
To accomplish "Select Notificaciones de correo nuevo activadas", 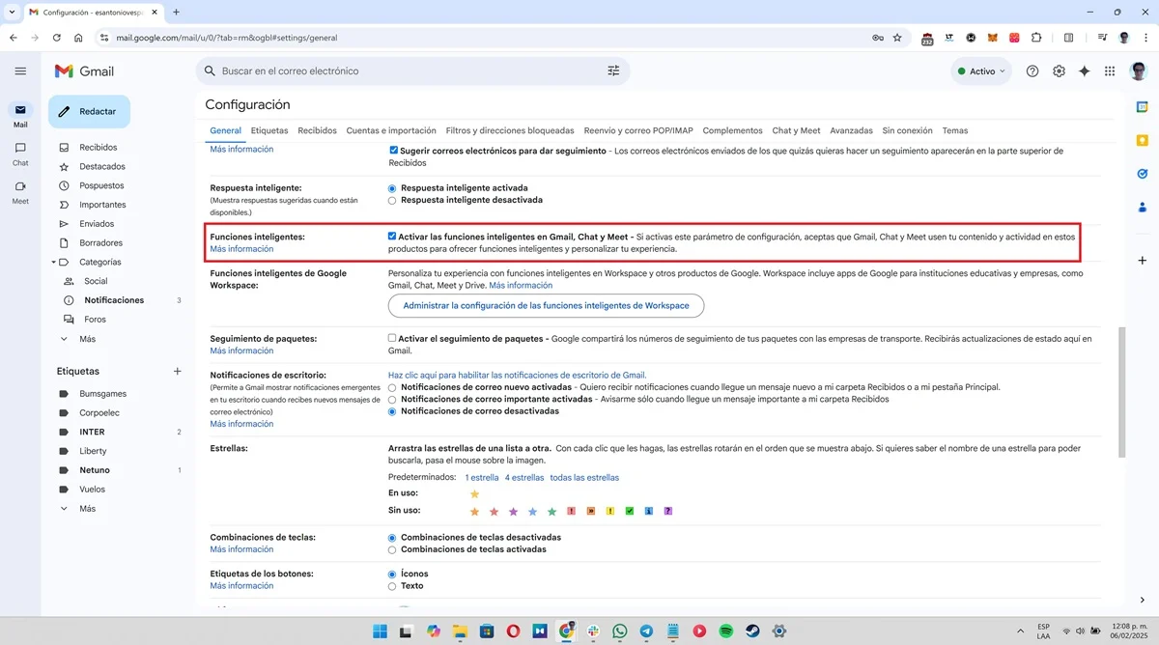I will point(392,387).
